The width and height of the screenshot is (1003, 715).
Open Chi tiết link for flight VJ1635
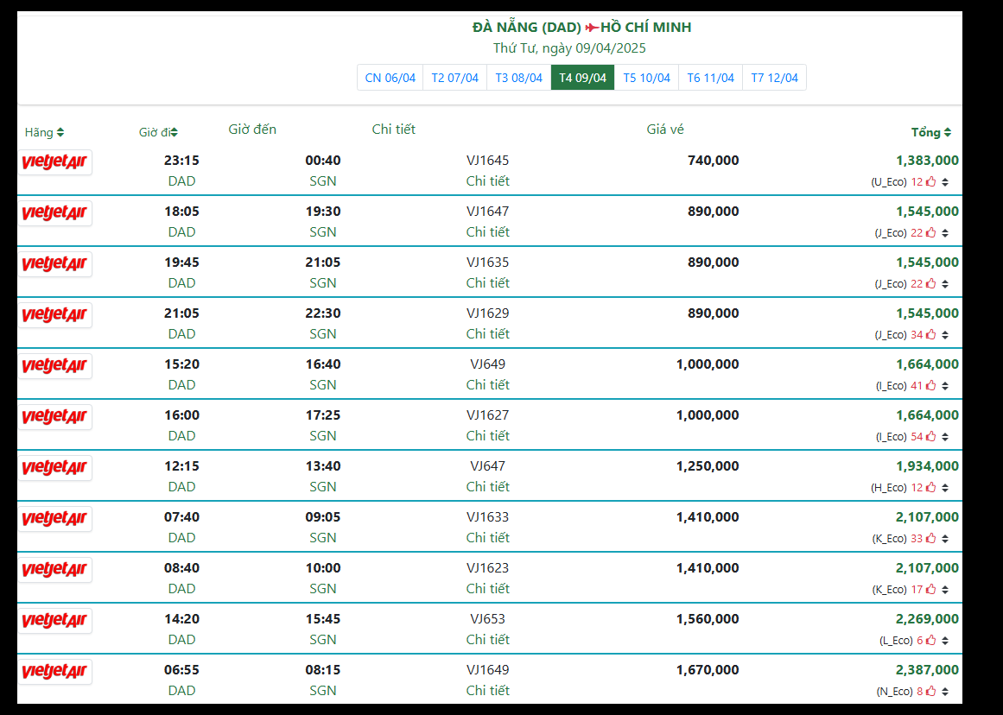point(487,283)
